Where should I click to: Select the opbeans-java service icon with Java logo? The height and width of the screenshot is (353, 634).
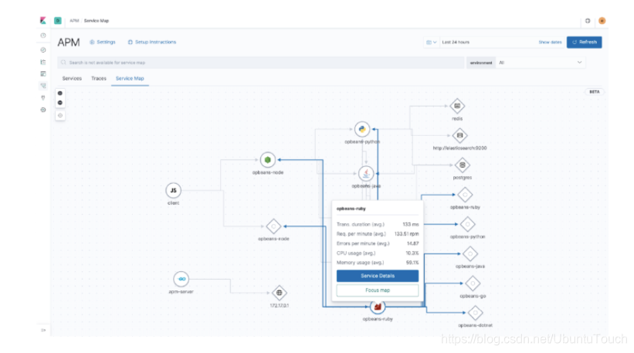tap(366, 174)
